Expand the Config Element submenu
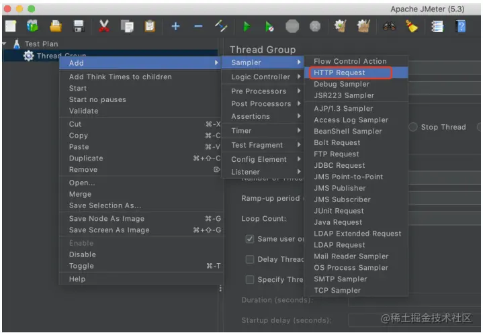Viewport: 483px width, 335px height. pos(263,159)
